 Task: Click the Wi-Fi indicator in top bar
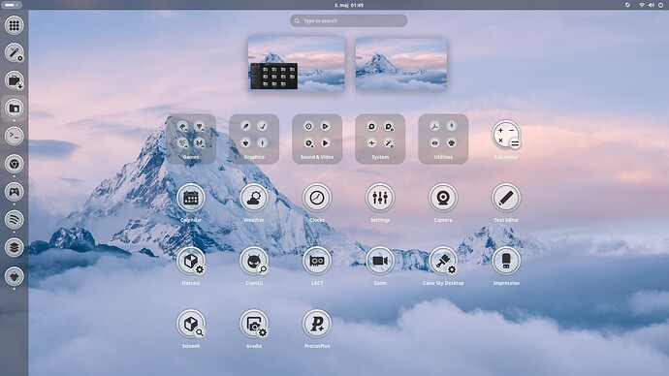(642, 5)
